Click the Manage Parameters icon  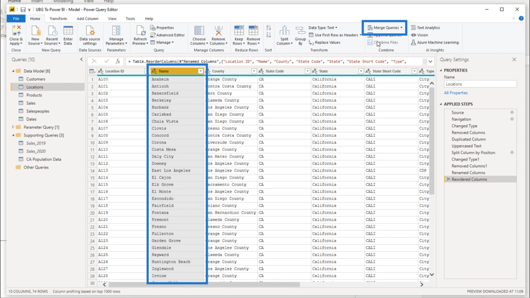coord(116,31)
